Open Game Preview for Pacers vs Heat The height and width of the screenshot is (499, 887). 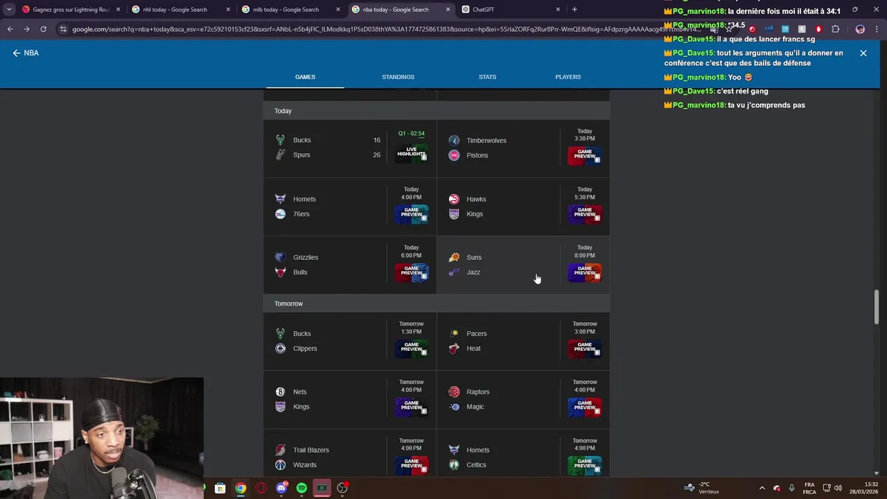585,349
